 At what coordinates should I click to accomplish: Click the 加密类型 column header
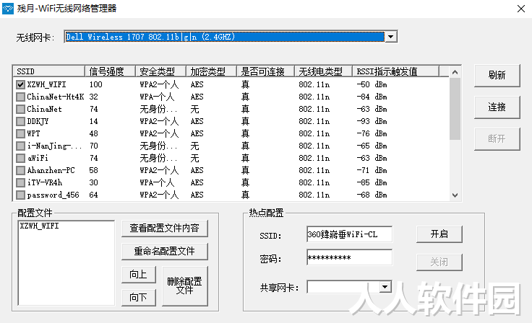click(x=211, y=71)
